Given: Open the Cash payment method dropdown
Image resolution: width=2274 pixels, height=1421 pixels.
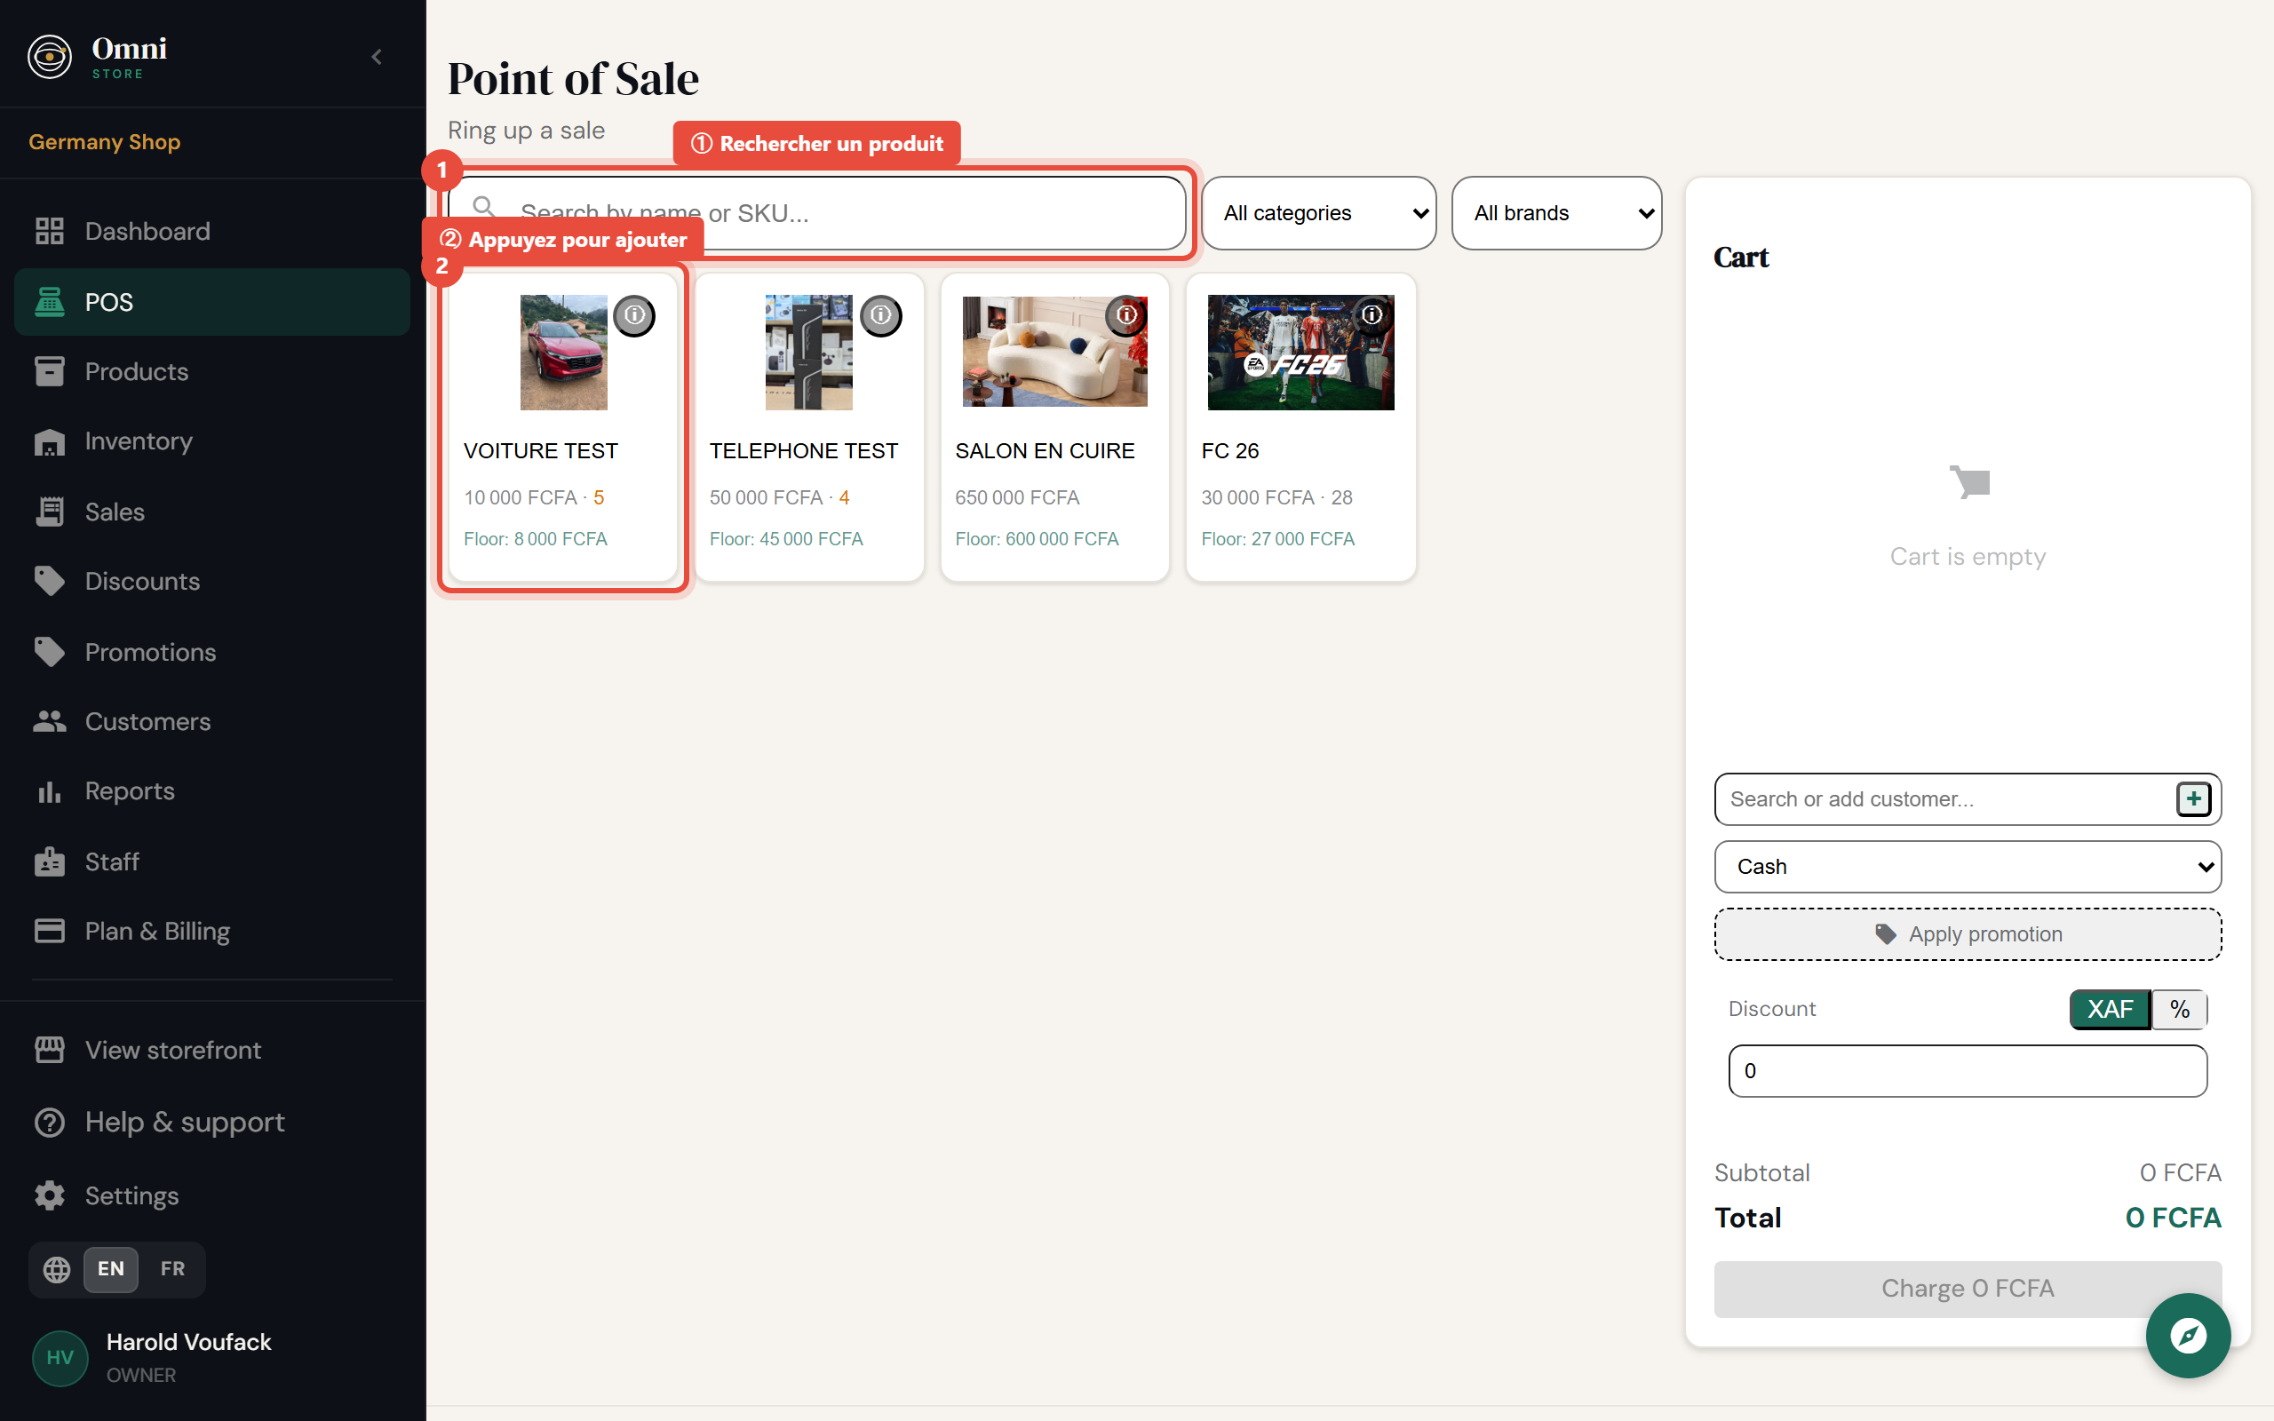Looking at the screenshot, I should point(1968,867).
